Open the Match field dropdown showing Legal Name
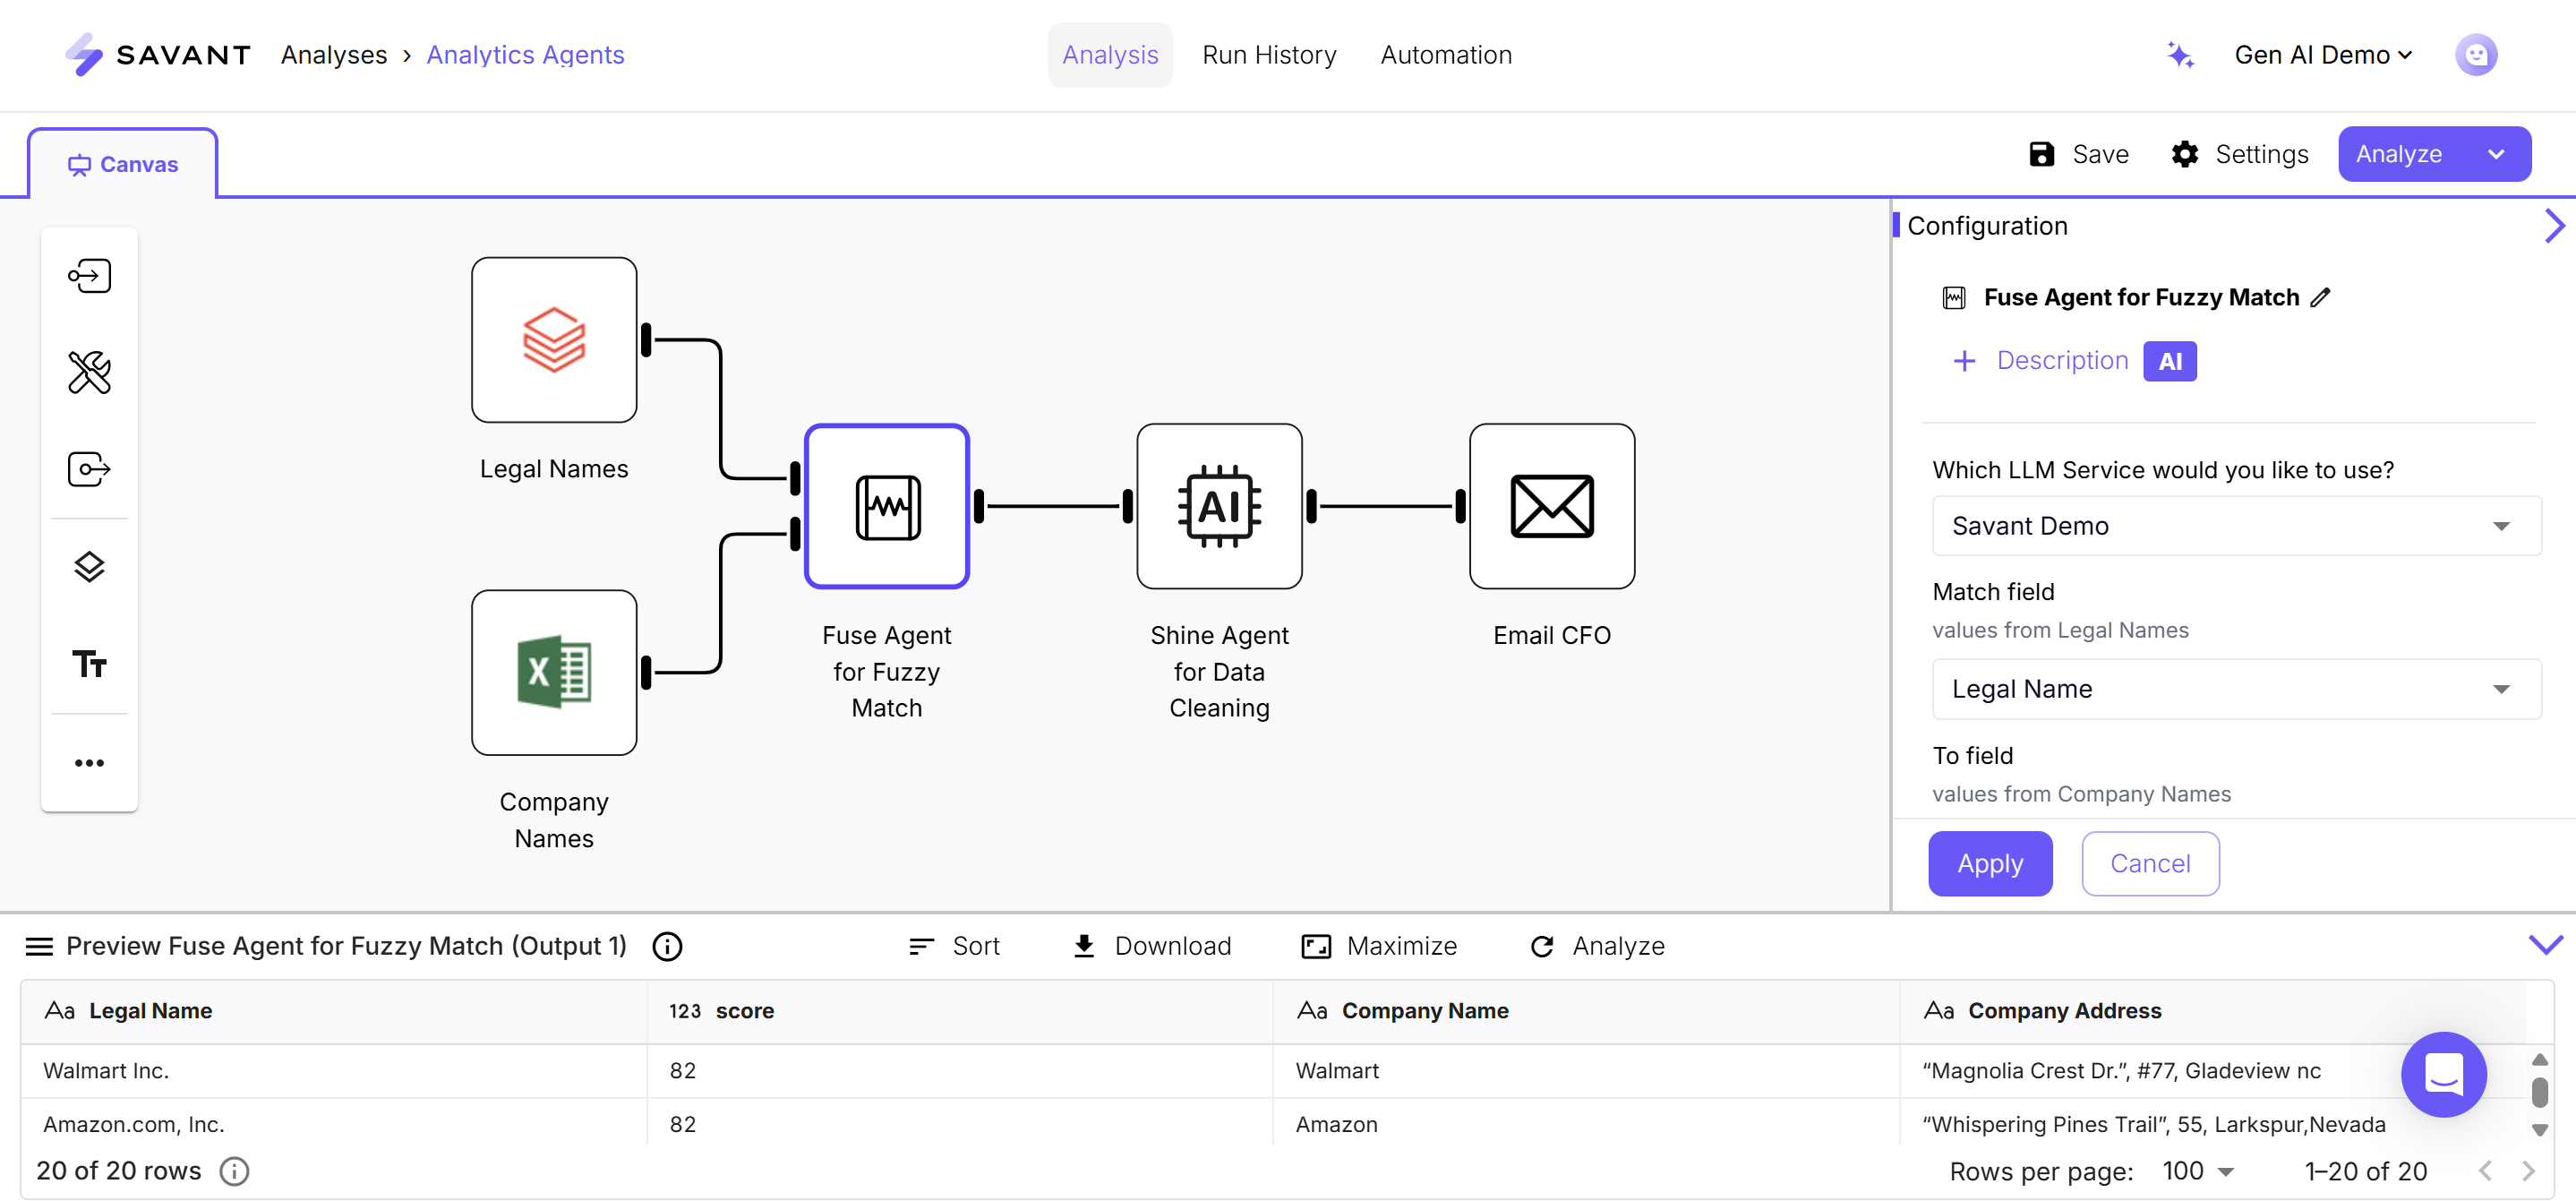Screen dimensions: 2576x1201 [x=2236, y=689]
